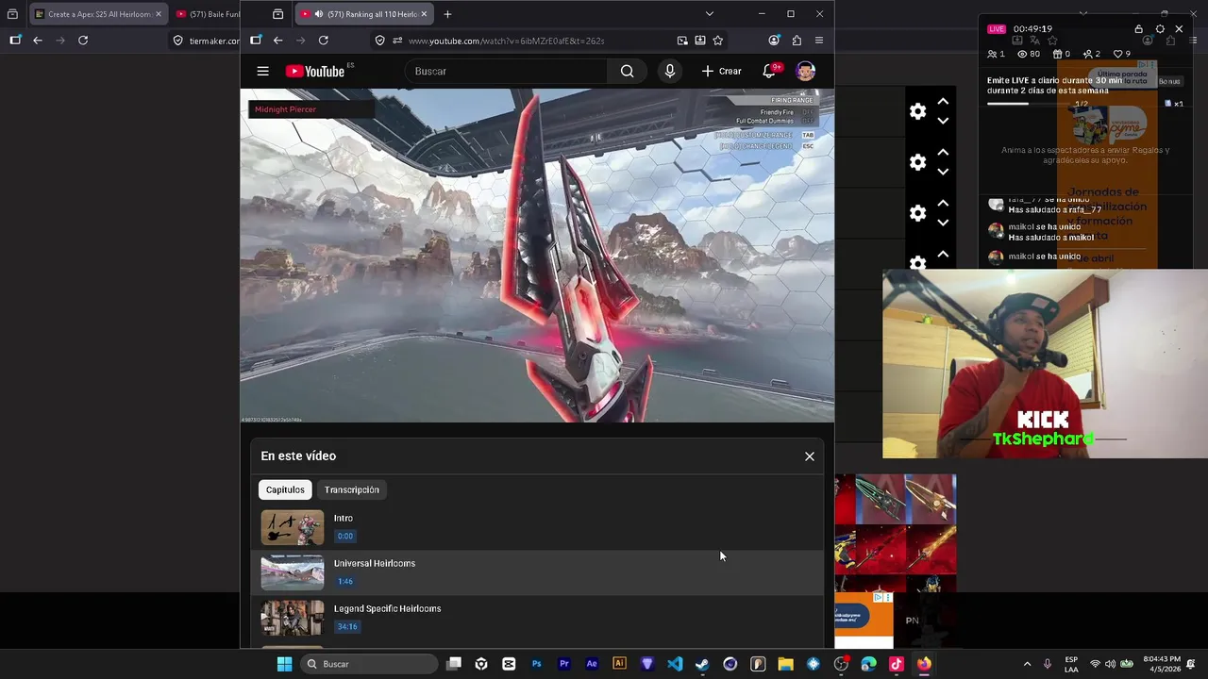Switch to the Create a Apex S25 All Heirlooms tab
Screen dimensions: 1208x679
tap(98, 14)
